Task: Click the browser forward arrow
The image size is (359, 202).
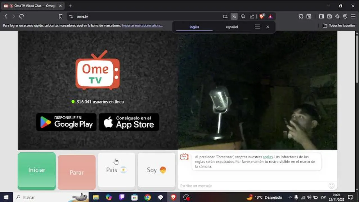Action: click(x=13, y=16)
